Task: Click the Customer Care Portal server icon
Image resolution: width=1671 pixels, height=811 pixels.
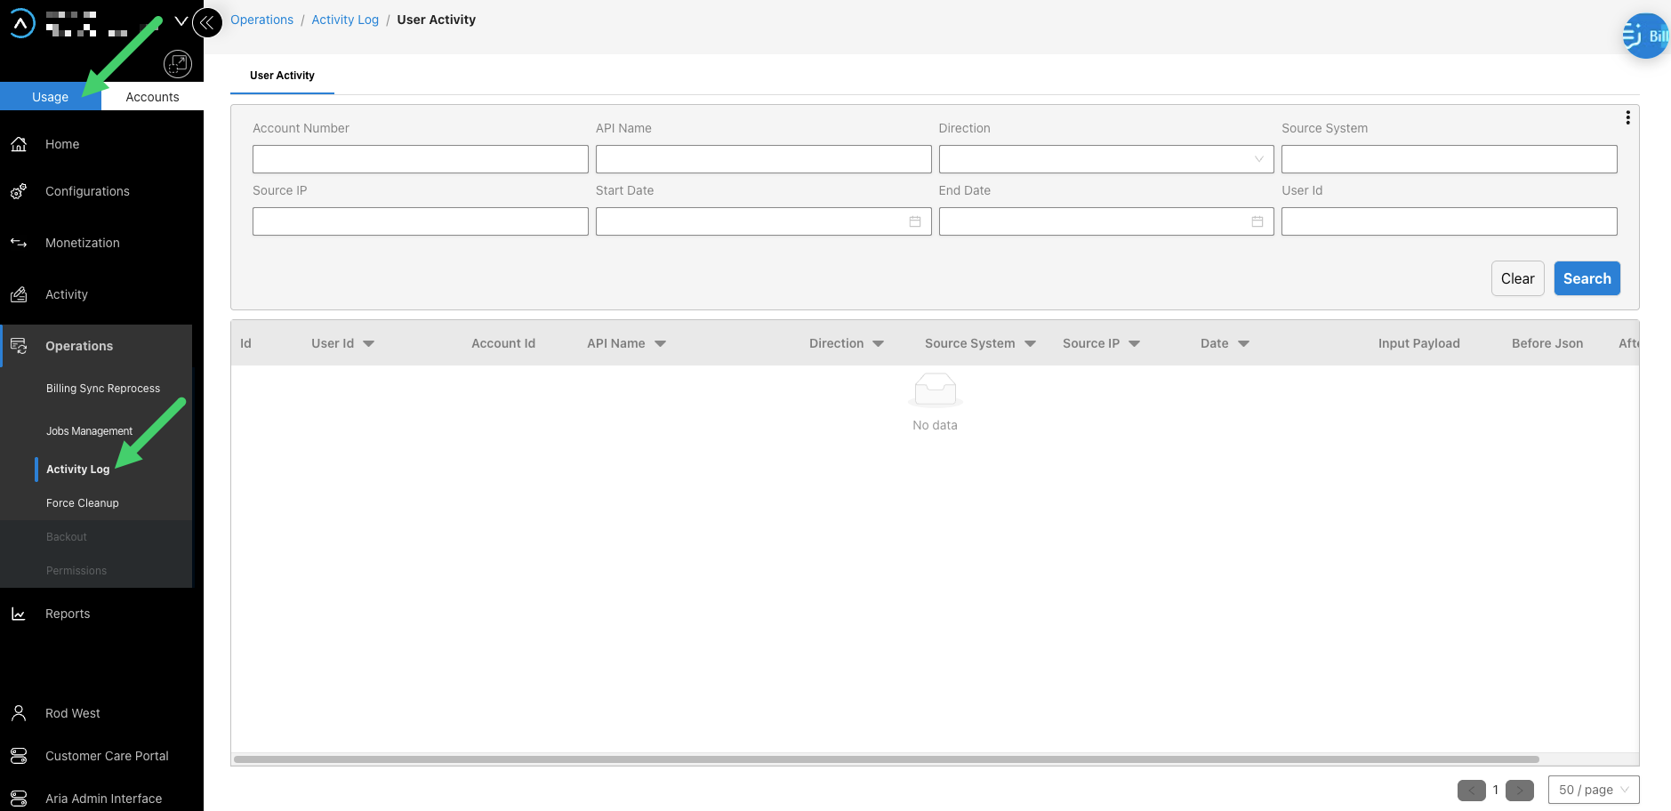Action: (19, 756)
